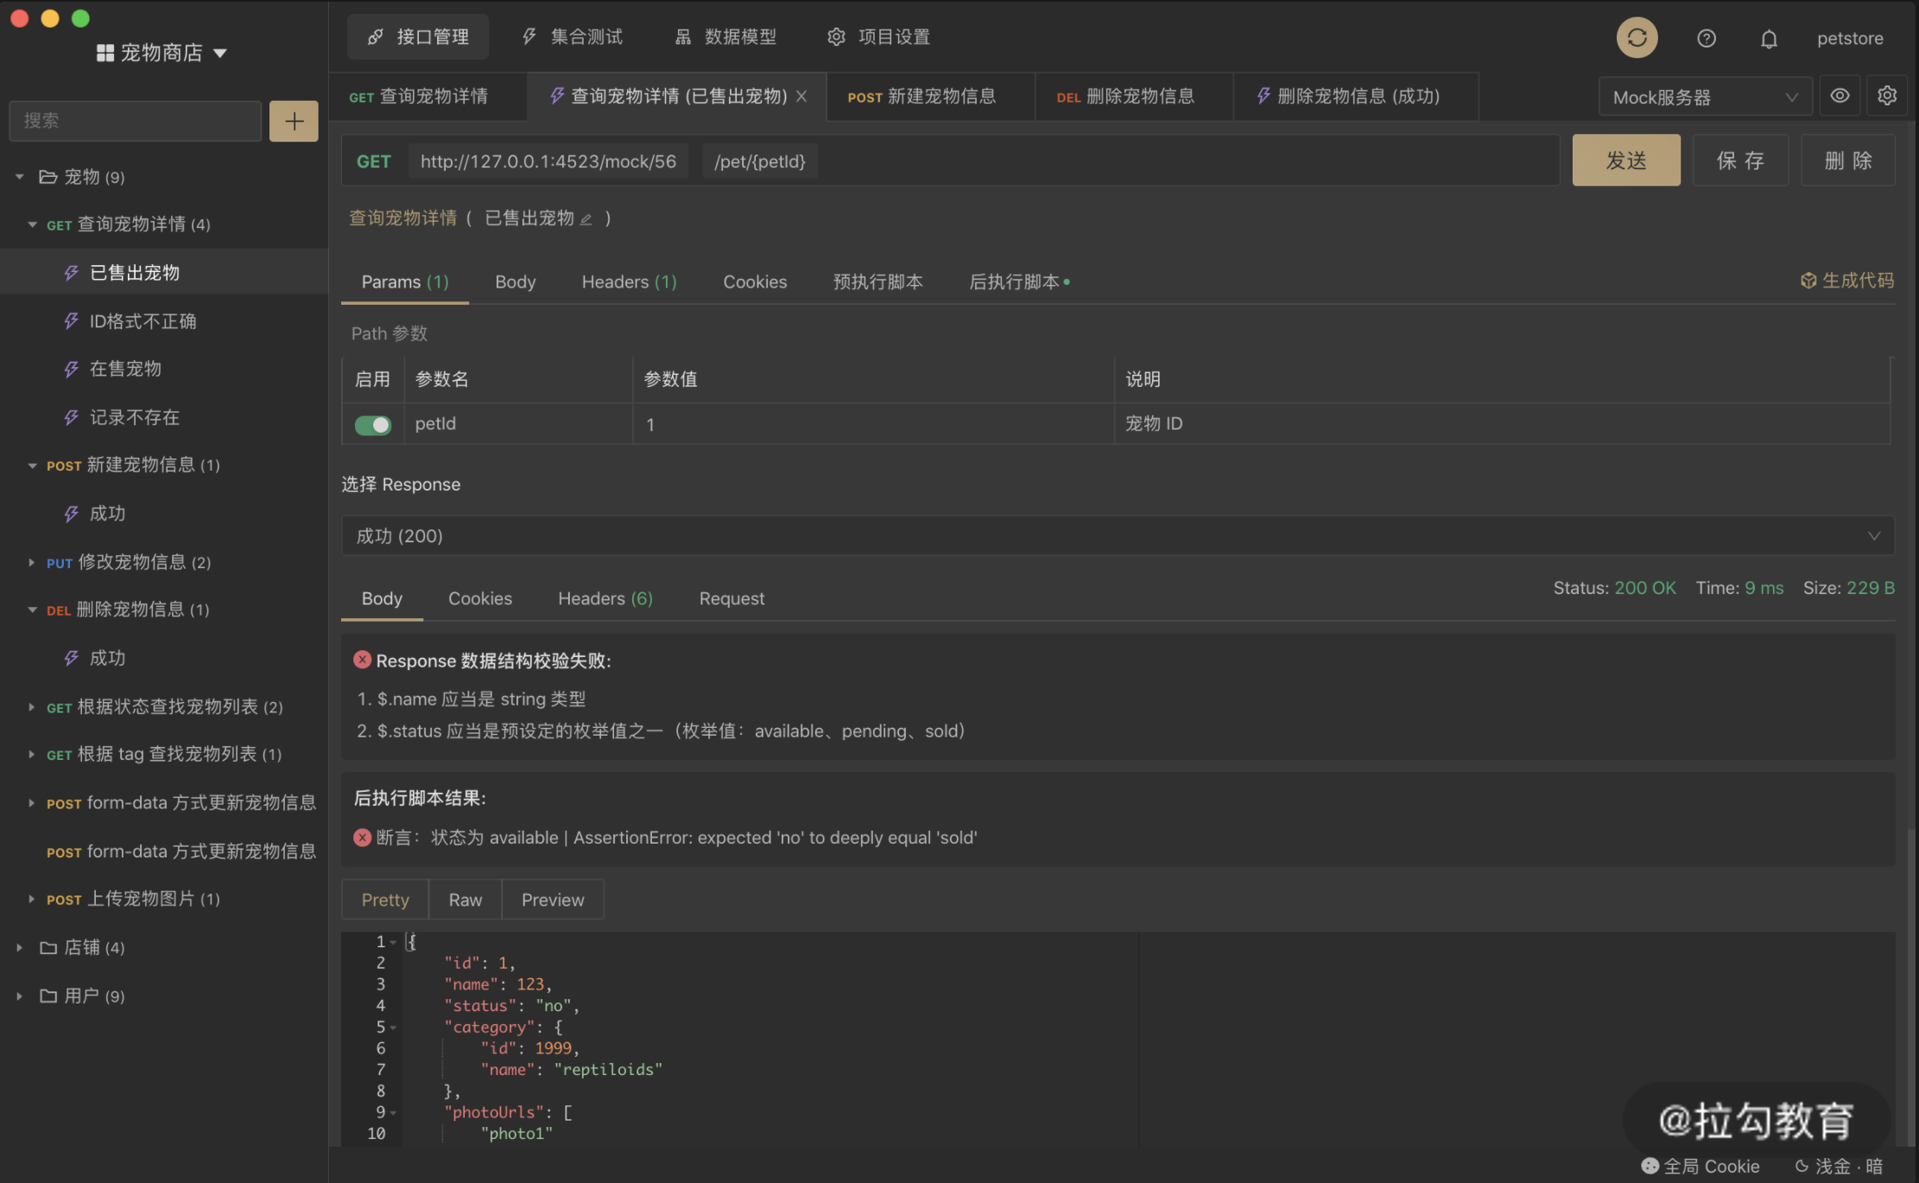Image resolution: width=1919 pixels, height=1183 pixels.
Task: Close the 查询宠物详情 (已售出宠物) tab
Action: point(801,96)
